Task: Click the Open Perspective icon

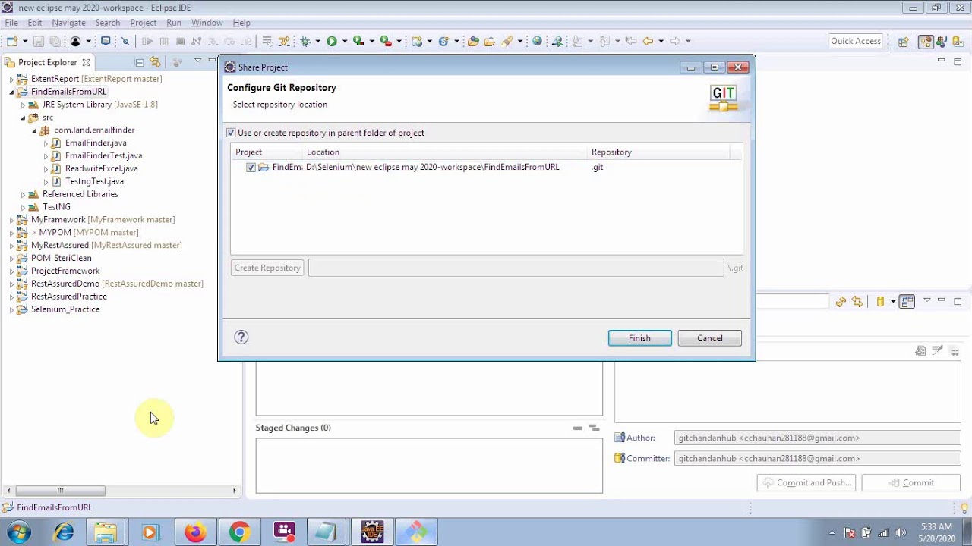Action: click(x=904, y=42)
